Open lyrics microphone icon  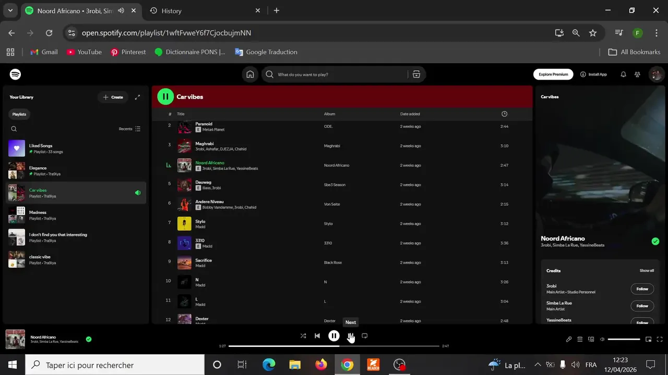point(569,339)
